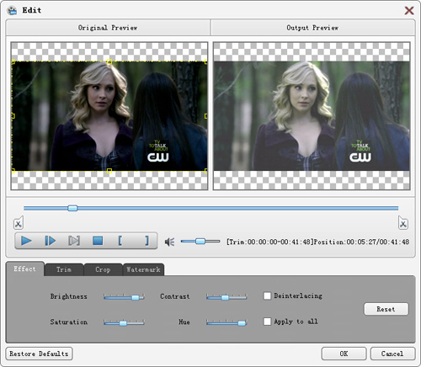Click the right scissors trim marker
The image size is (421, 367).
403,223
